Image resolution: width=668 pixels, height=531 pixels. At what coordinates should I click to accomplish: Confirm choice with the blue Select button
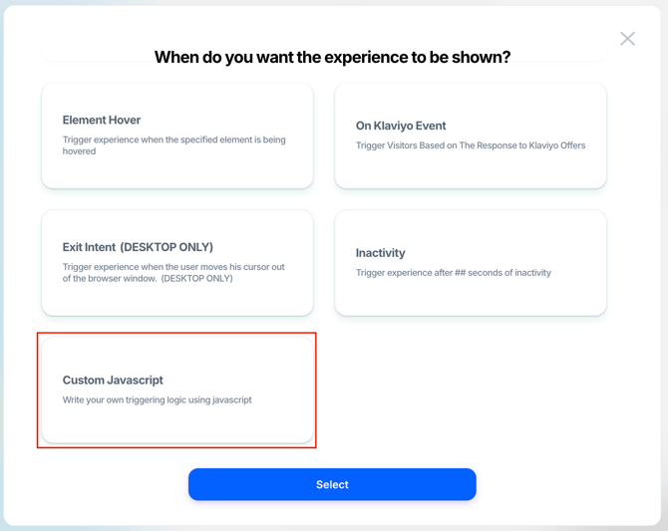click(332, 484)
